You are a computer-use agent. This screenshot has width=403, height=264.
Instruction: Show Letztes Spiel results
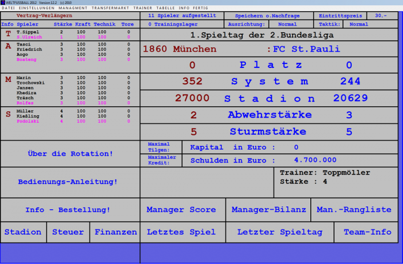183,232
